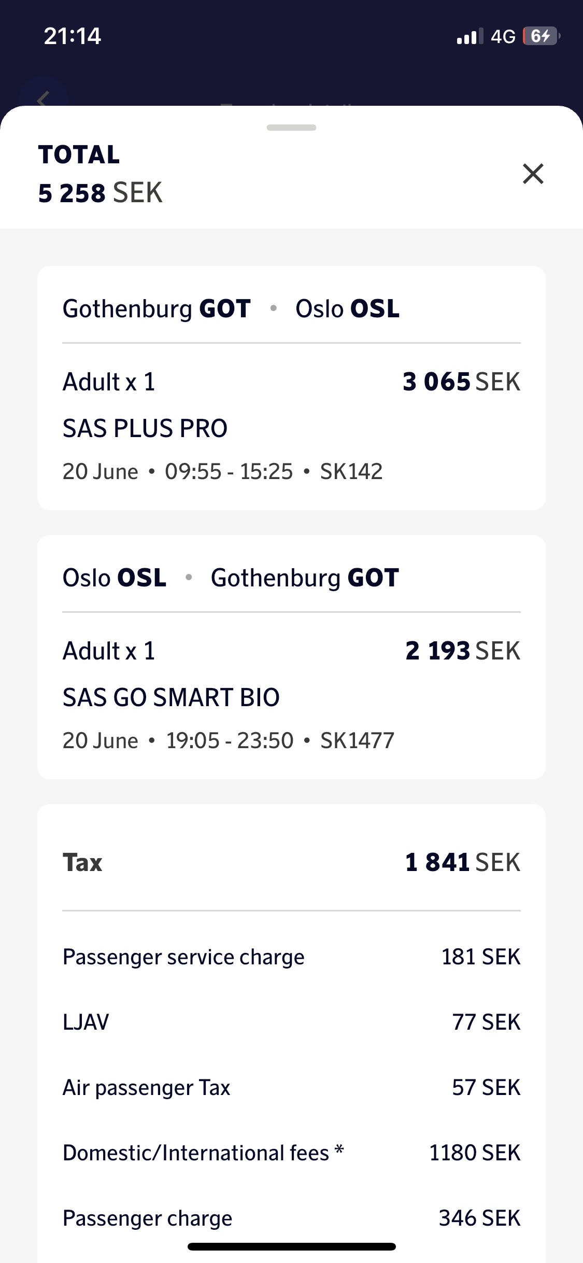Tap flight SK1477 schedule line
Screen dimensions: 583x1263
coord(229,741)
